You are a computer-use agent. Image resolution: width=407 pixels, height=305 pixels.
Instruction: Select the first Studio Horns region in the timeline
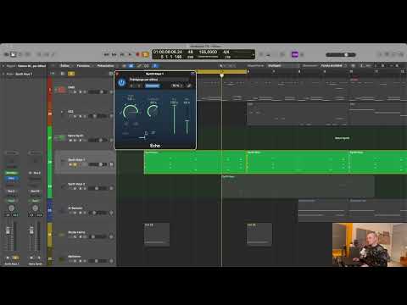(x=157, y=235)
